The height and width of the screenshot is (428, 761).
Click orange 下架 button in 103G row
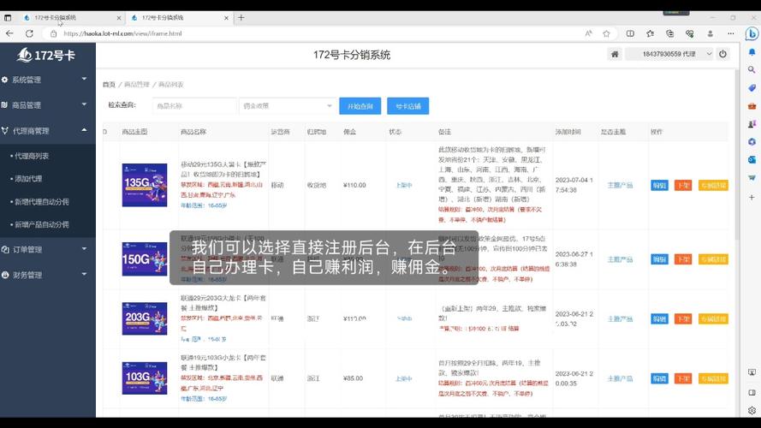pyautogui.click(x=683, y=378)
